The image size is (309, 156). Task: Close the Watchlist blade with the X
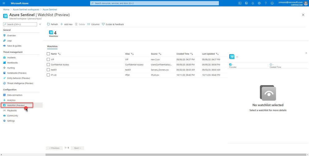coord(303,15)
